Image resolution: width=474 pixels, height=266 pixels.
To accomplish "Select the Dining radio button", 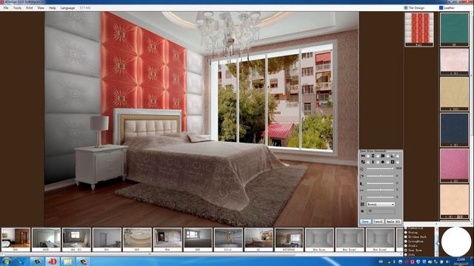I will pyautogui.click(x=406, y=233).
